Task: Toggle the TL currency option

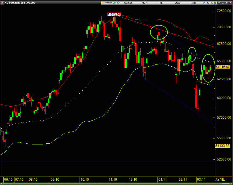Action: (161, 3)
